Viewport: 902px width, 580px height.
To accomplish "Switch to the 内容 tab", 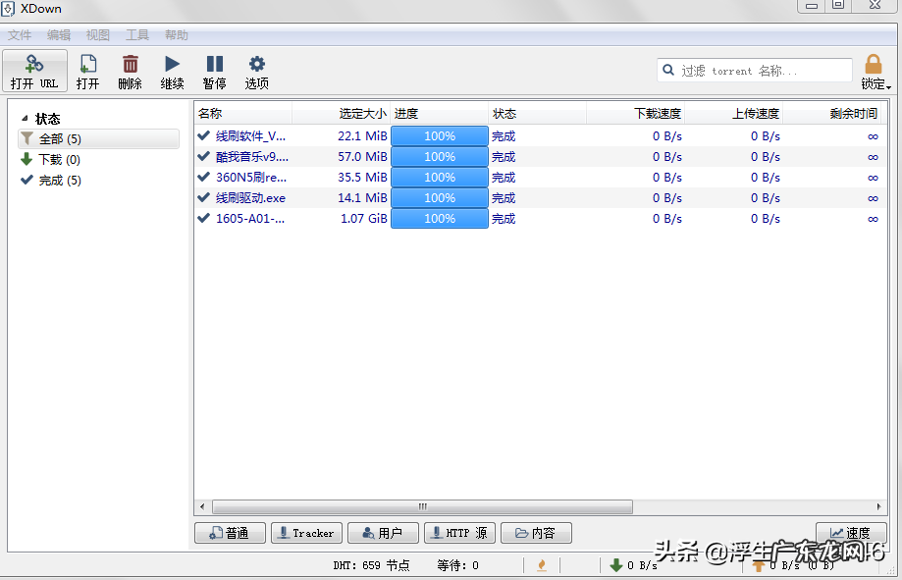I will click(536, 533).
